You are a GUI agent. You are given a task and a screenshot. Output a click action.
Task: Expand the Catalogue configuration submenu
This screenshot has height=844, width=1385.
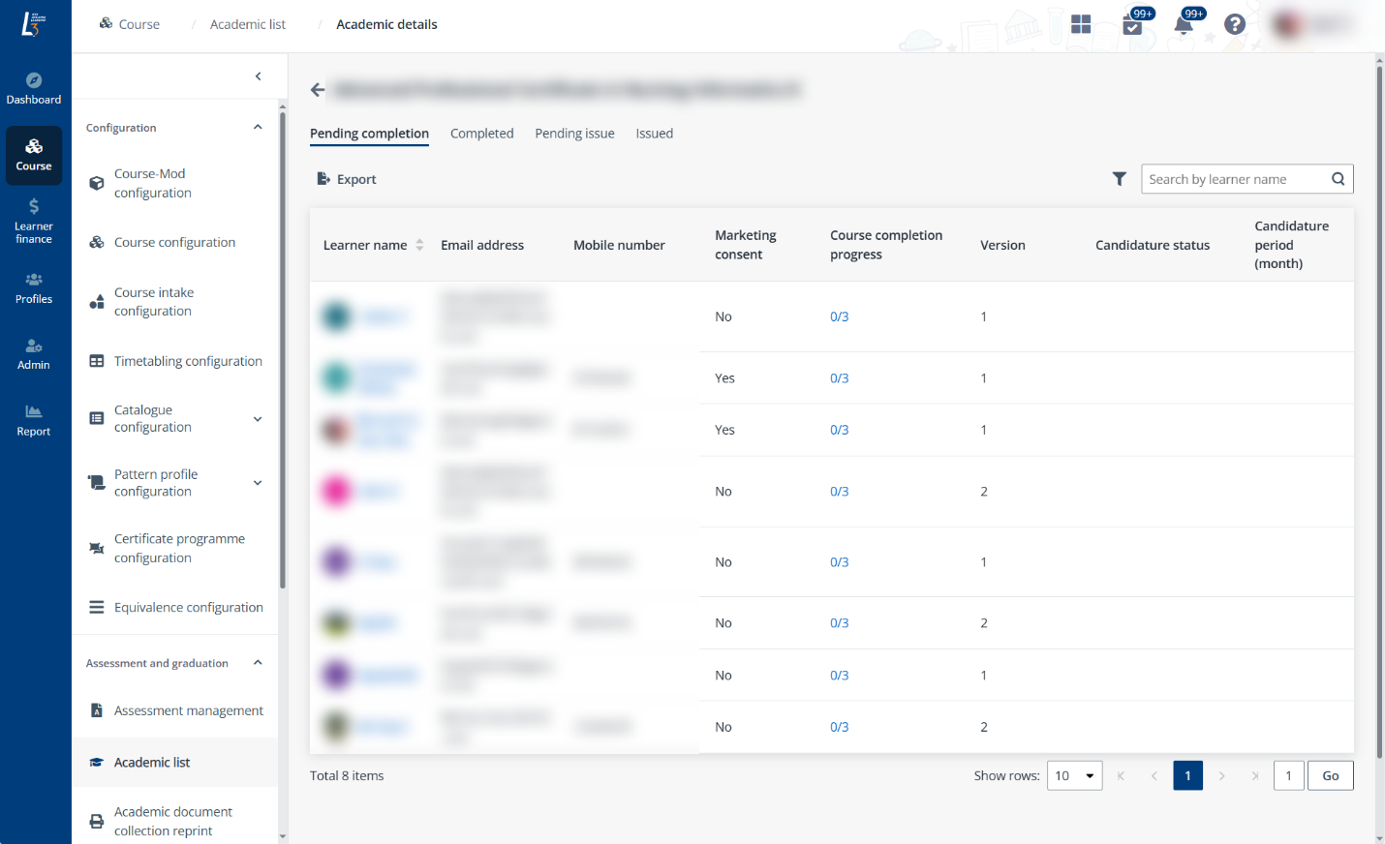pos(258,419)
